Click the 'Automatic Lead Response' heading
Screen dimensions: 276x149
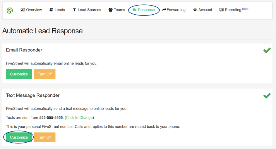(42, 31)
